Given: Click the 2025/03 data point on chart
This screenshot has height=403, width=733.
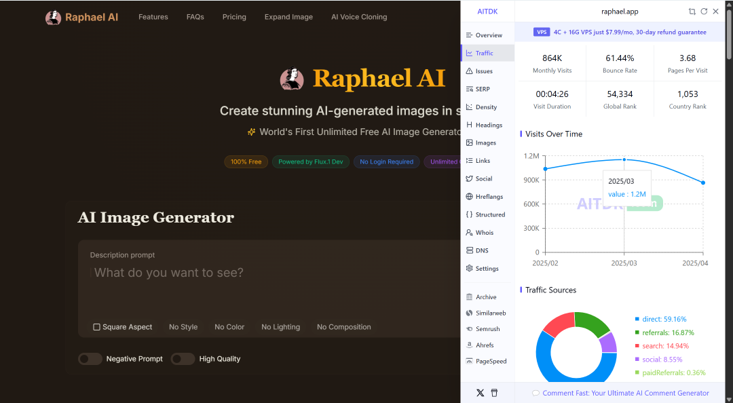Looking at the screenshot, I should [624, 160].
